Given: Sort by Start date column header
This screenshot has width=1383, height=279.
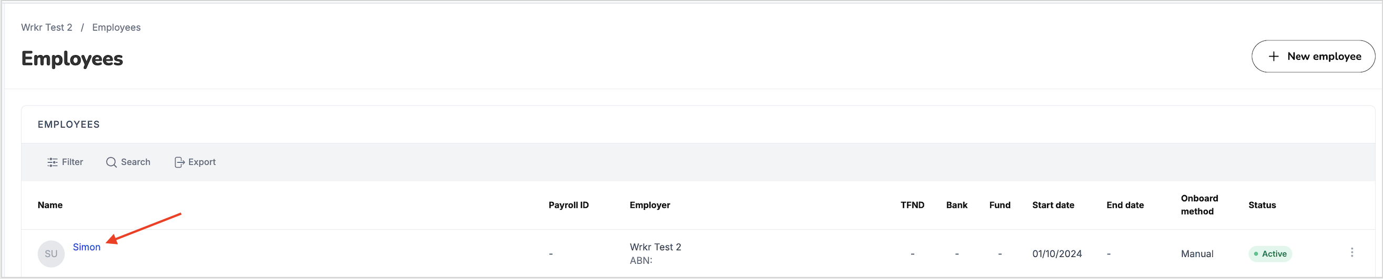Looking at the screenshot, I should [x=1053, y=205].
